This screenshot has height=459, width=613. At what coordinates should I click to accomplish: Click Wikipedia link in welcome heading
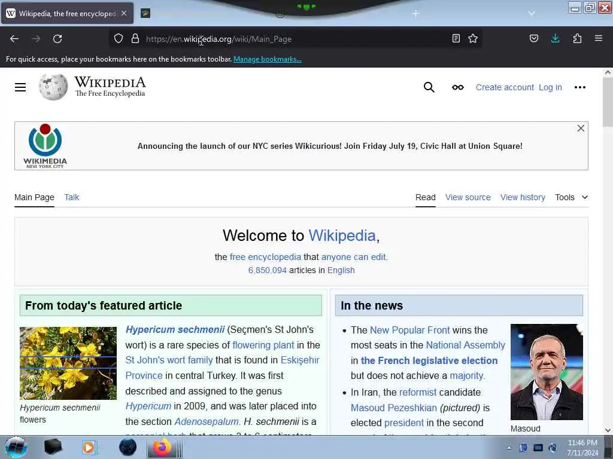click(x=342, y=235)
